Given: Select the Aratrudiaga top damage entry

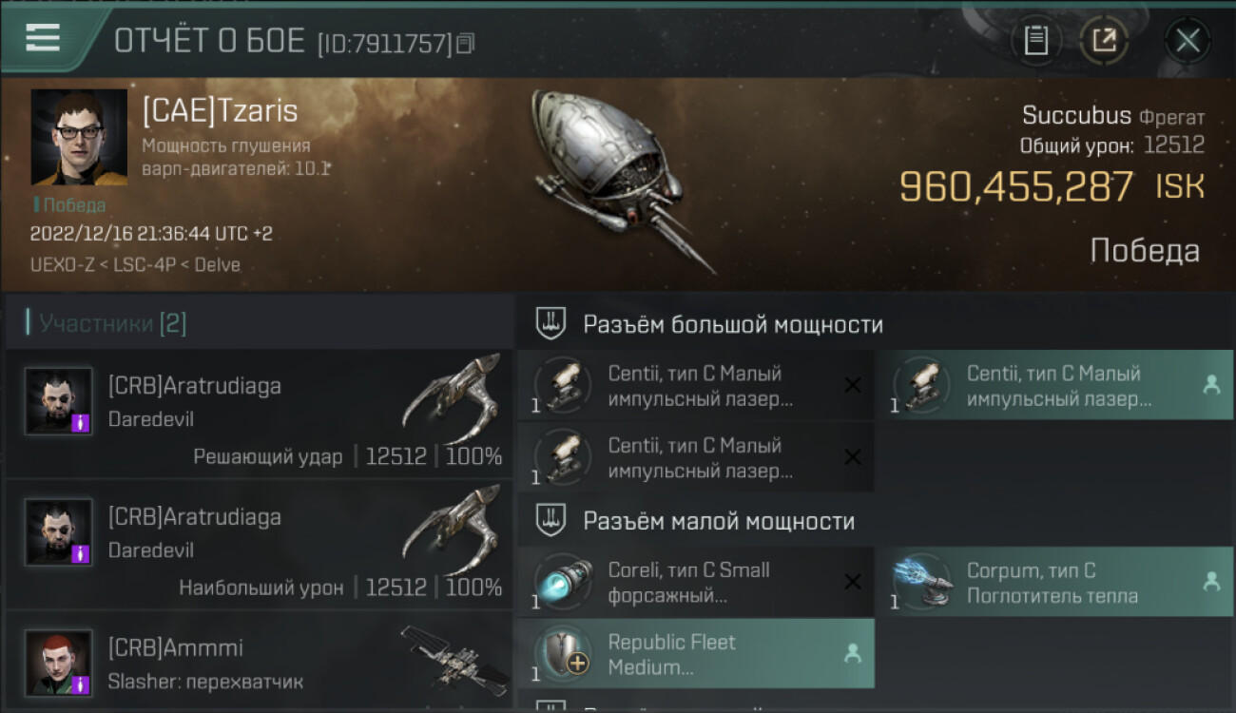Looking at the screenshot, I should [x=259, y=546].
